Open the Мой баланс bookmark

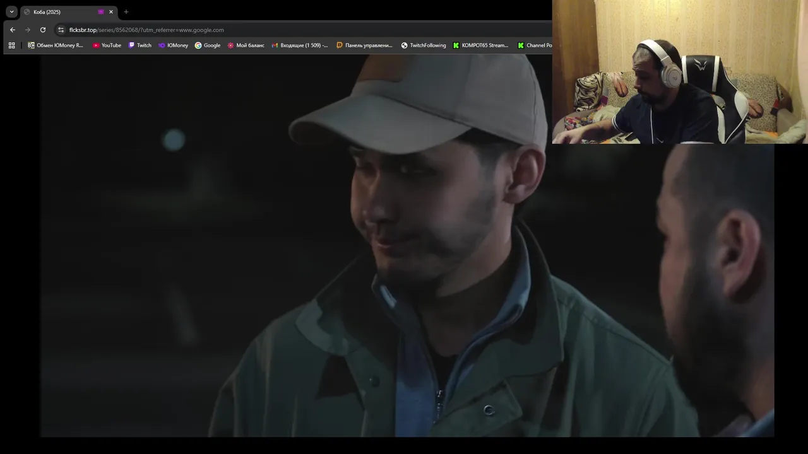coord(246,45)
